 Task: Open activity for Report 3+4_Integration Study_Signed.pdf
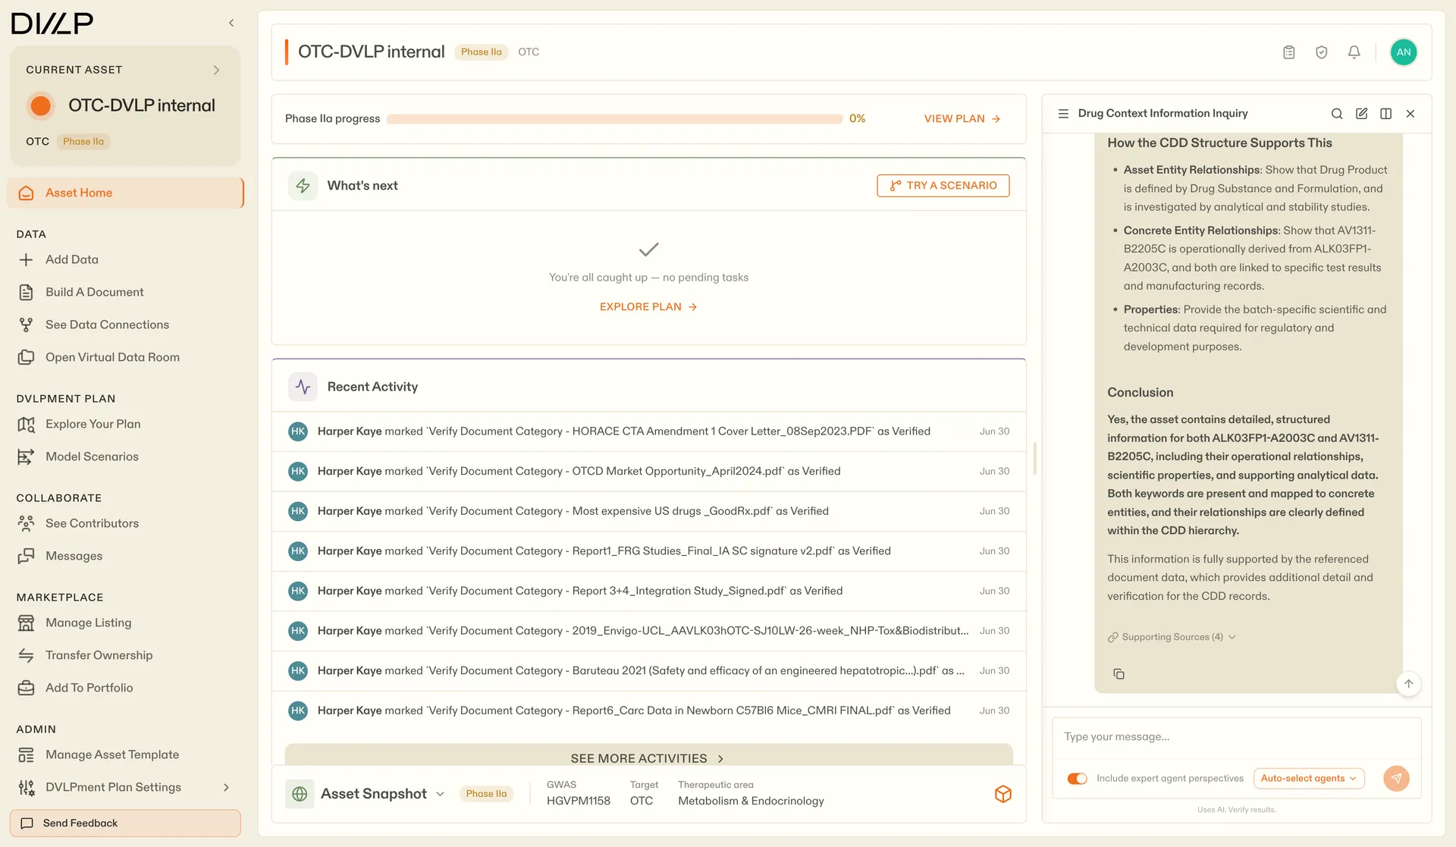pyautogui.click(x=648, y=591)
